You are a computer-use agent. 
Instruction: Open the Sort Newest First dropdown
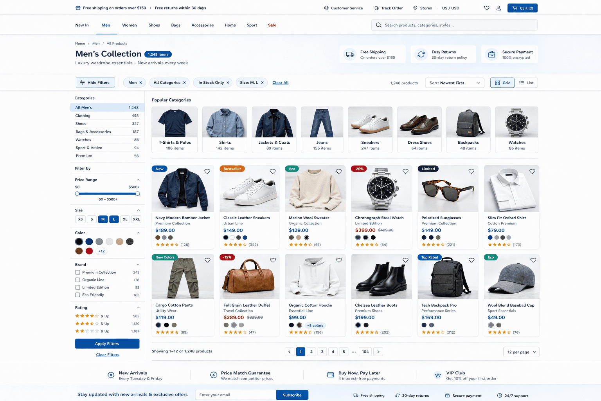454,83
